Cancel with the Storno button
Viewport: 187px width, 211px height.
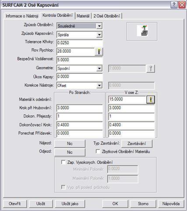point(143,204)
